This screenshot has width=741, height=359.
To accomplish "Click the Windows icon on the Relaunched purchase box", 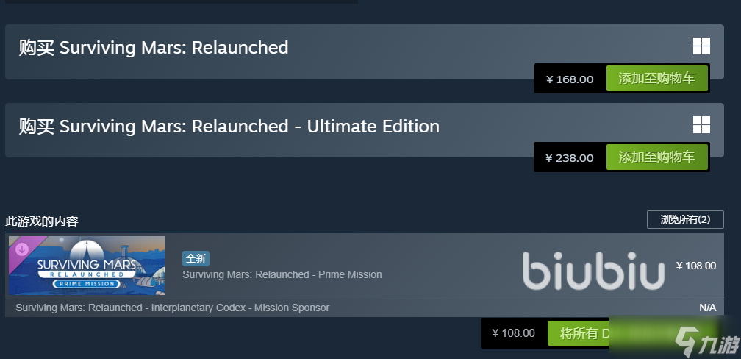I will [701, 46].
